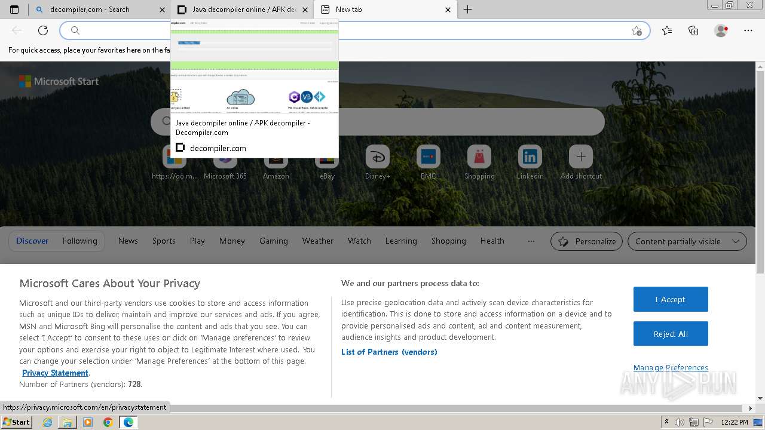The height and width of the screenshot is (430, 765).
Task: Select the Following feed tab
Action: coord(80,241)
